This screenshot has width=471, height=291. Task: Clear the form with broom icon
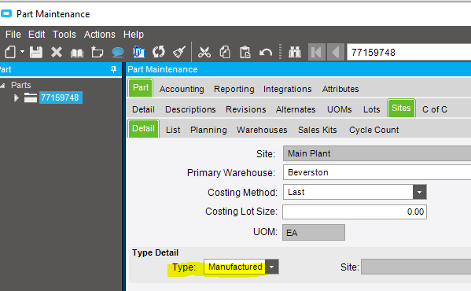179,52
